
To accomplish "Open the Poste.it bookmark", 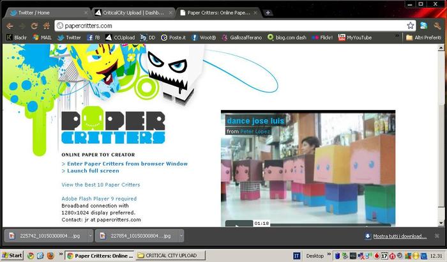I will click(173, 38).
